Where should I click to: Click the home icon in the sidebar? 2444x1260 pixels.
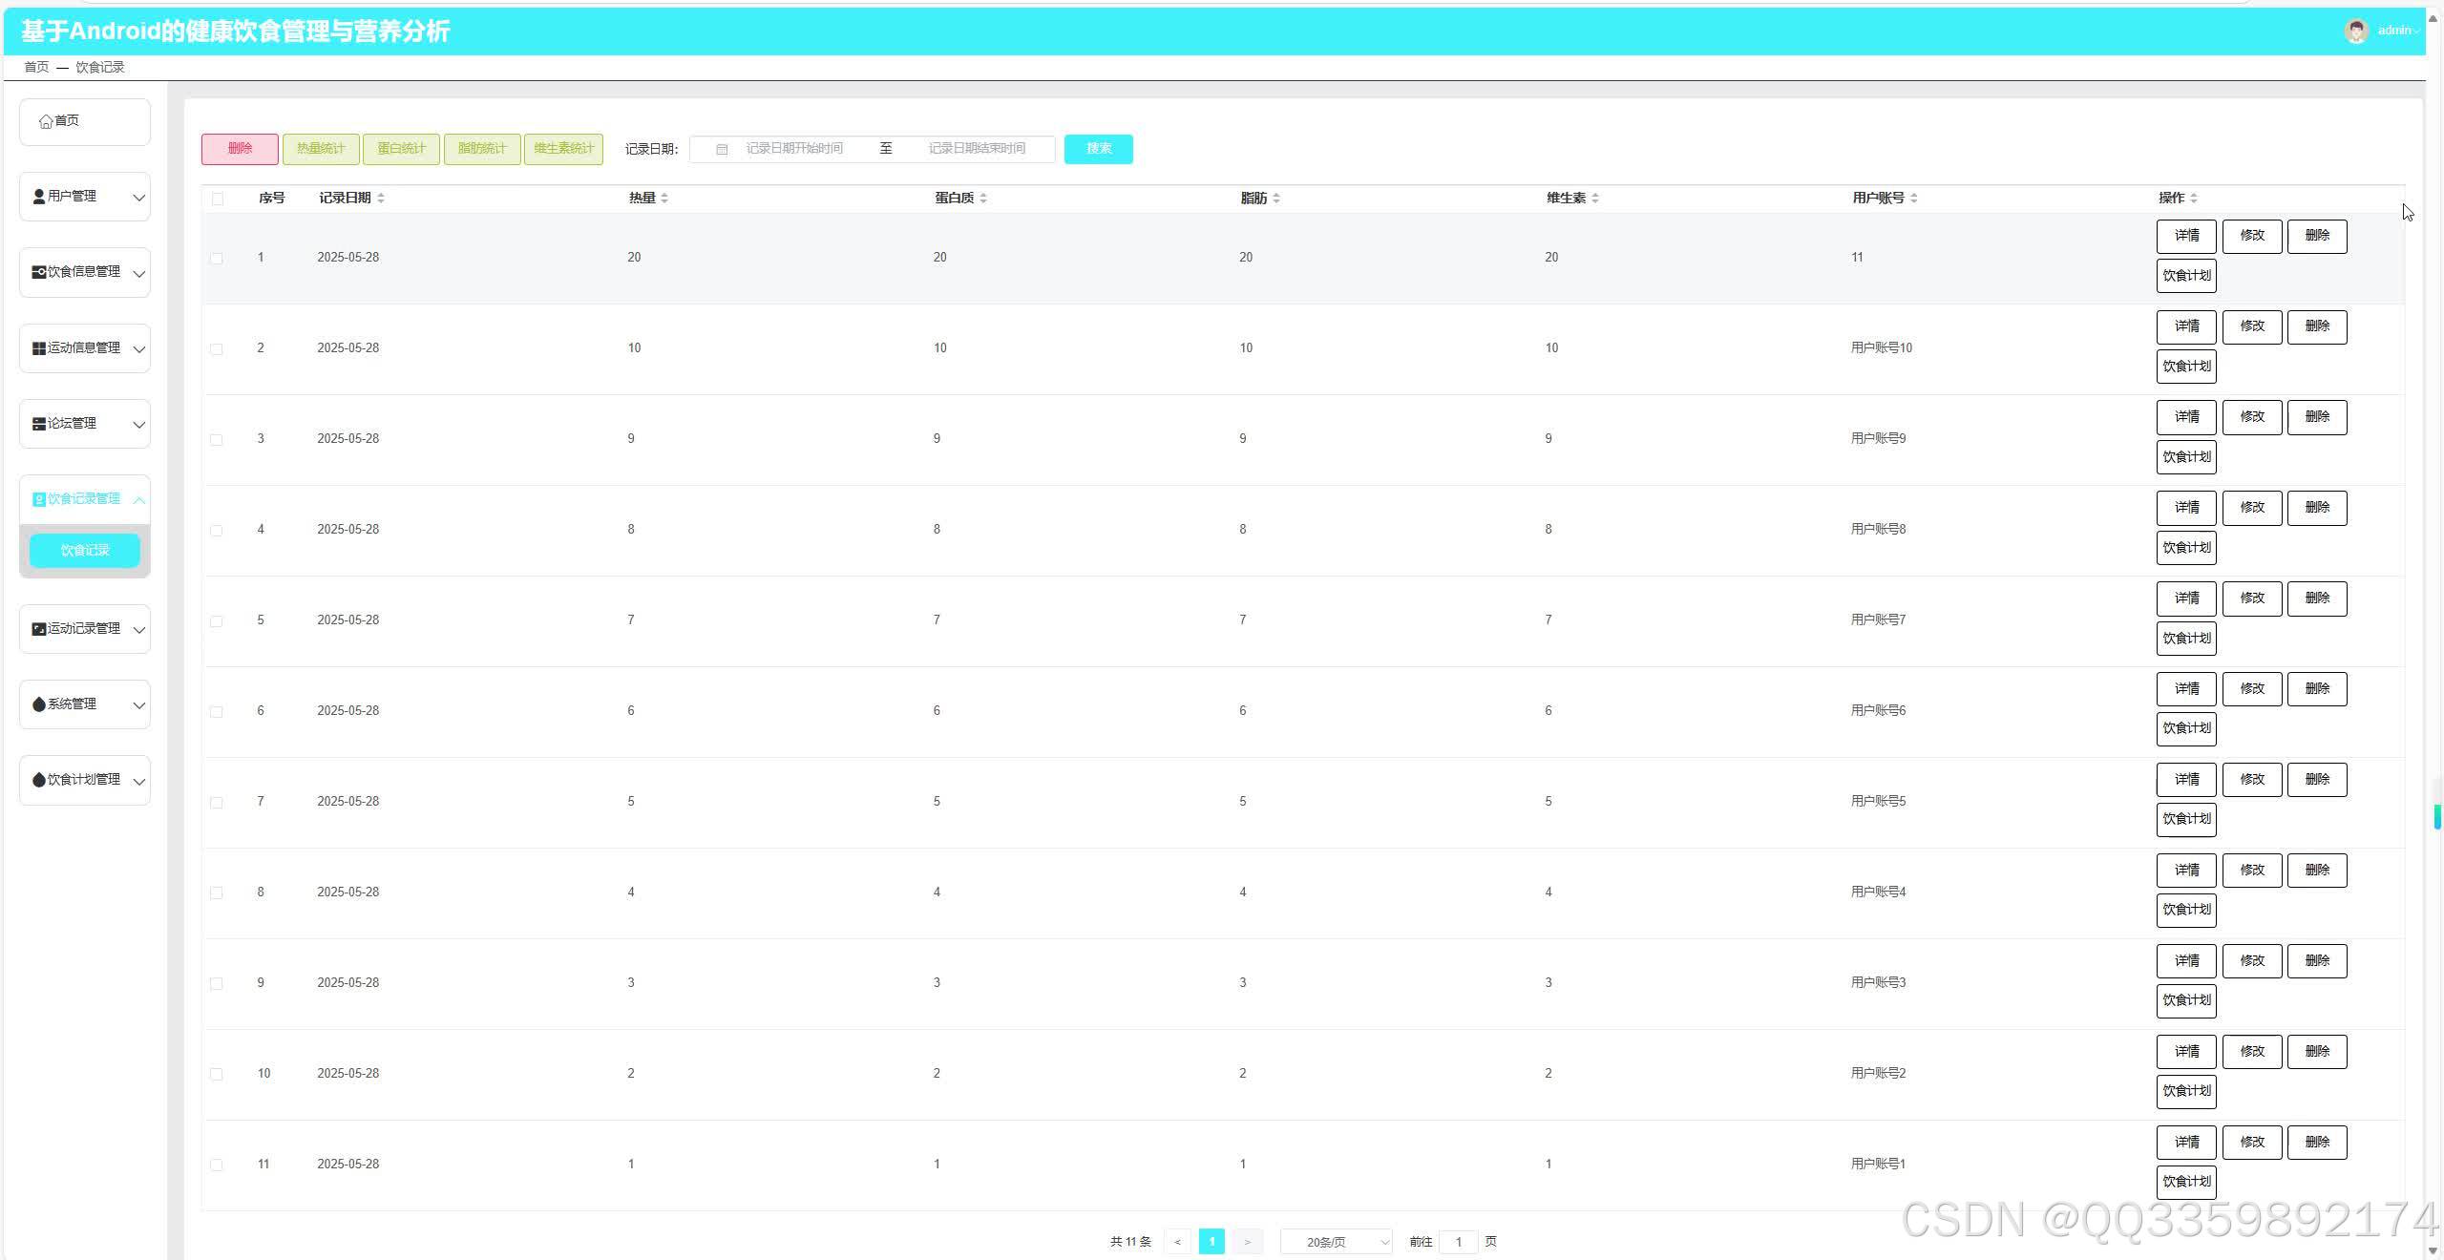click(x=46, y=121)
